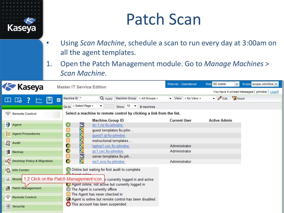This screenshot has height=213, width=284.
Task: Click the Logoff link
Action: pyautogui.click(x=274, y=92)
